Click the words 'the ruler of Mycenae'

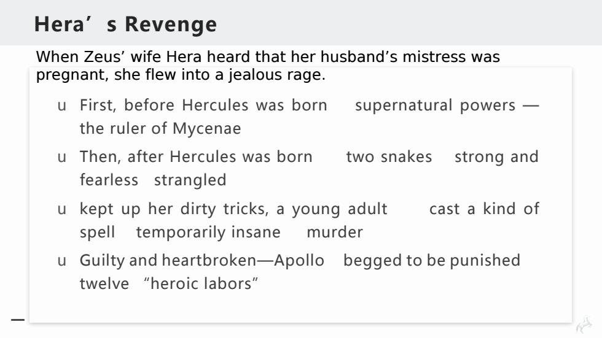click(x=160, y=128)
